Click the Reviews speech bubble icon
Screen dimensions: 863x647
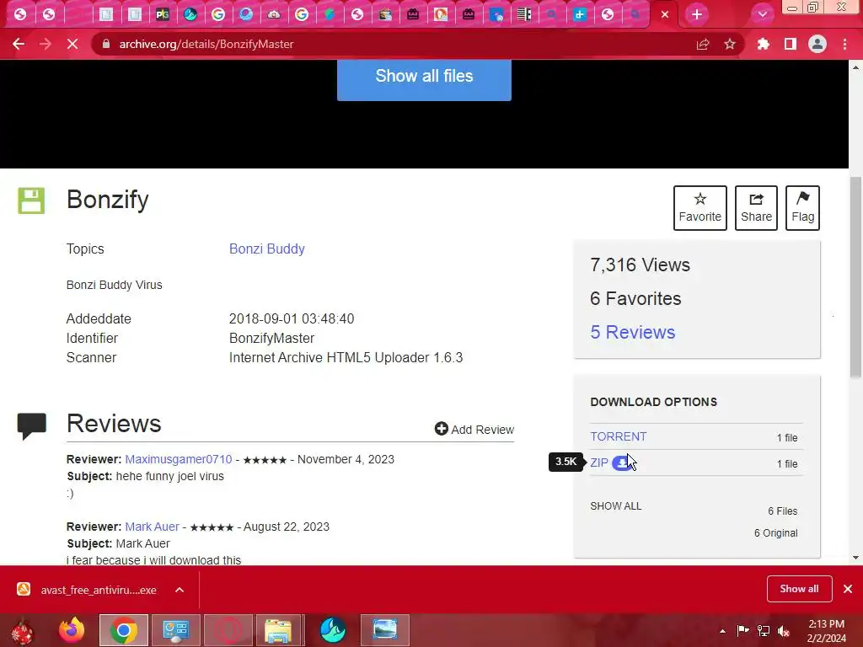31,425
